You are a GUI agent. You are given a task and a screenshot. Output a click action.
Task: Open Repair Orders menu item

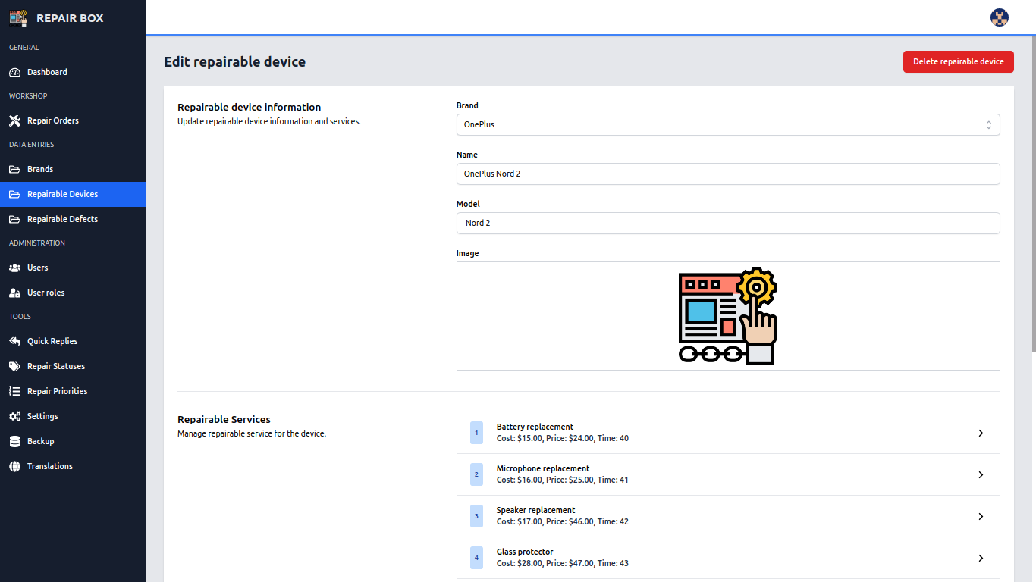(x=73, y=121)
